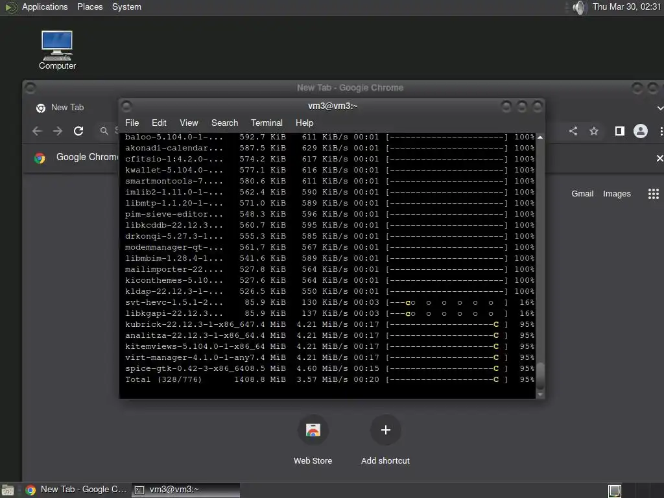Open terminal View menu
The image size is (664, 498).
[x=189, y=123]
